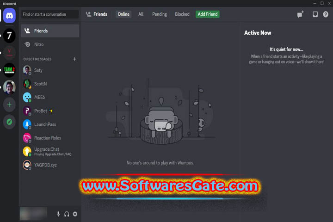The height and width of the screenshot is (222, 333).
Task: Open Upgrade.Chat avatar
Action: coord(27,152)
